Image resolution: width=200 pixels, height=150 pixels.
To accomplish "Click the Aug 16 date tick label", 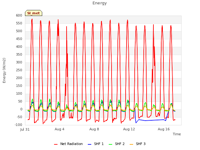I will (164, 129).
